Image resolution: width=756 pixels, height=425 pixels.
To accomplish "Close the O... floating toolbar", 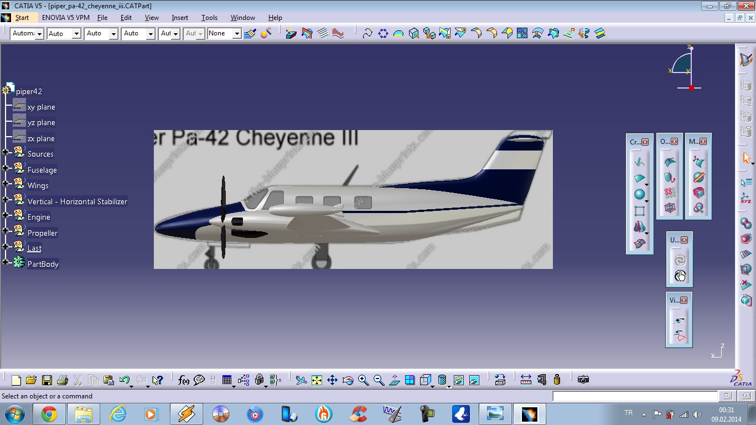I will pos(674,142).
